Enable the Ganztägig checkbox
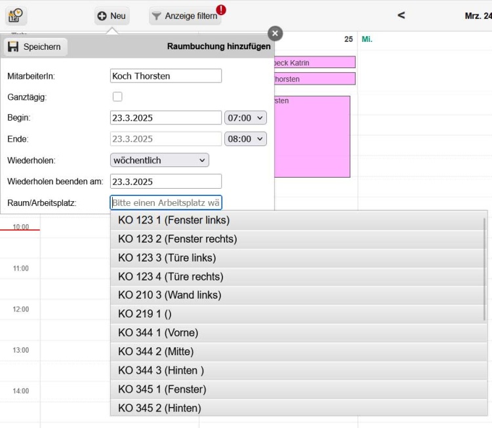The height and width of the screenshot is (428, 492). point(117,97)
